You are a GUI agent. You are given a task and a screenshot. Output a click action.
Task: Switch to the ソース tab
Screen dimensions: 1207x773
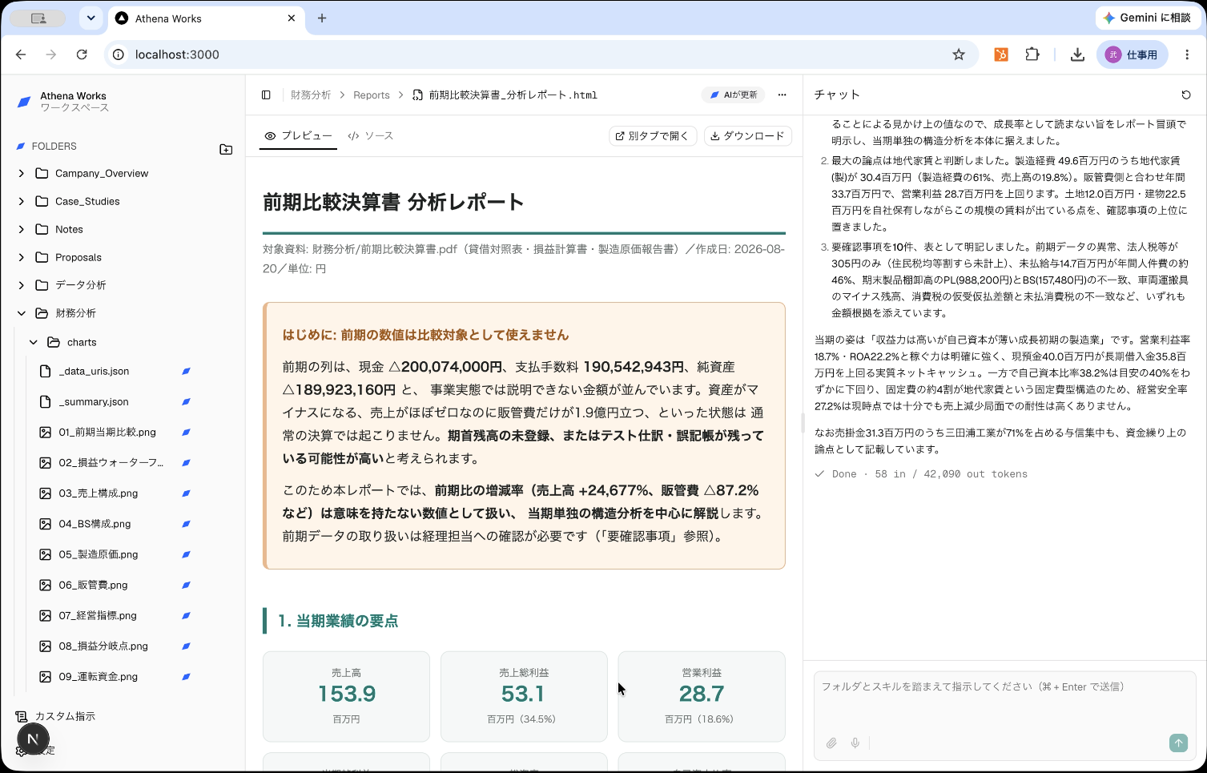coord(371,135)
